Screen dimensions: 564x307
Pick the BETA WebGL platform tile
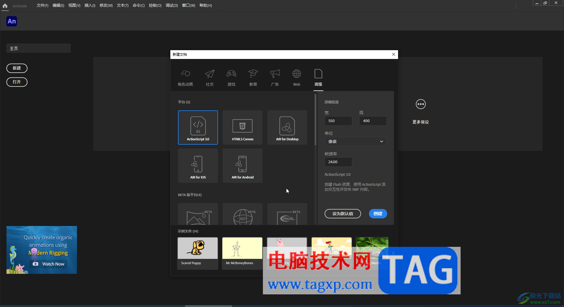pos(287,214)
